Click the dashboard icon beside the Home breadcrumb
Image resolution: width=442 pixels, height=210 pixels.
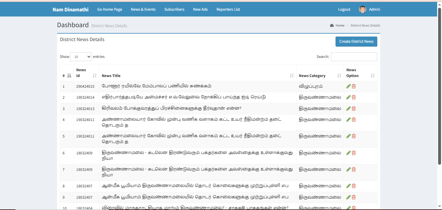[x=332, y=26]
